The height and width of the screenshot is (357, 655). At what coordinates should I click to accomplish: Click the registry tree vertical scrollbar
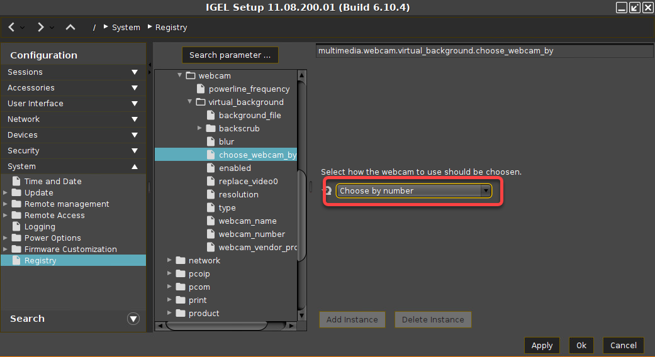click(x=301, y=214)
